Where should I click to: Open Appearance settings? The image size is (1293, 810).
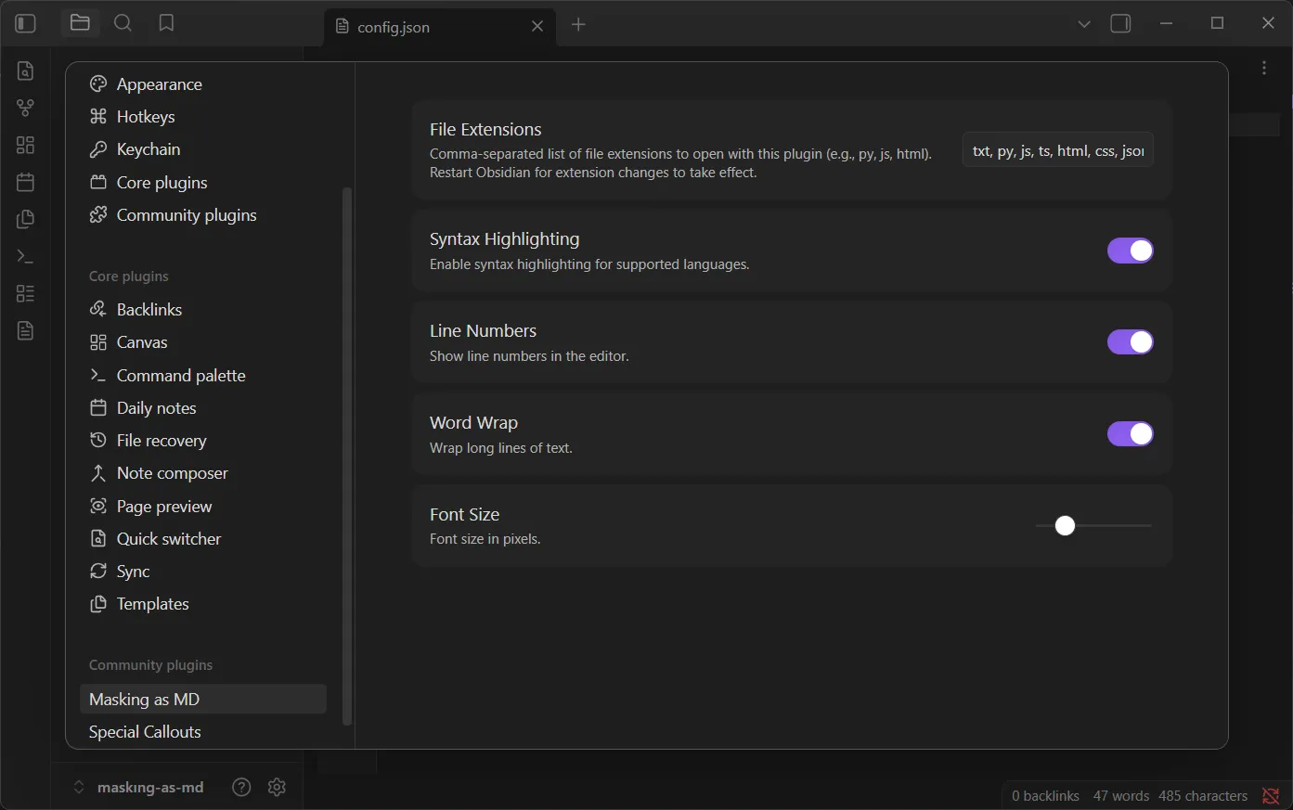[202, 84]
